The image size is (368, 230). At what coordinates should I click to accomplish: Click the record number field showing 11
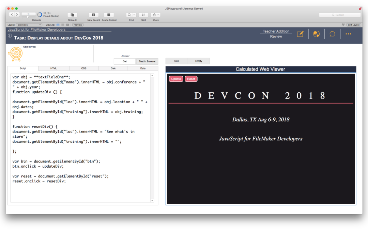[28, 14]
